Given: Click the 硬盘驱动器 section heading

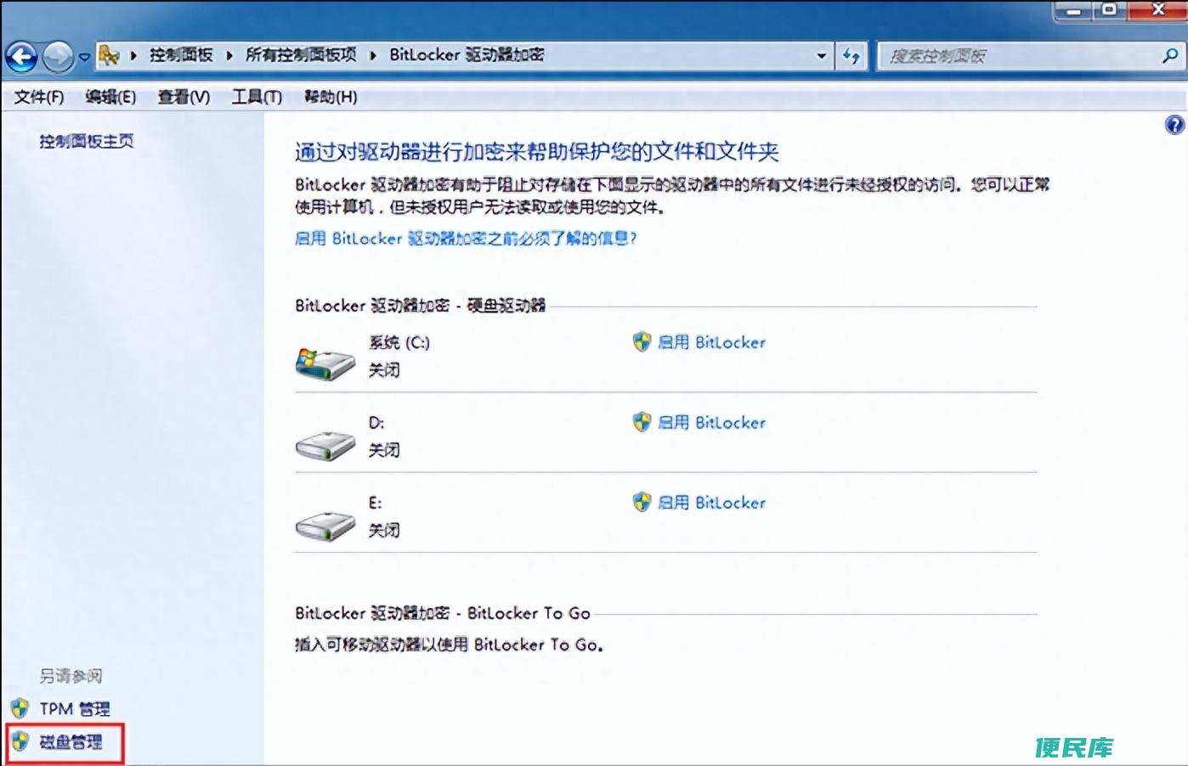Looking at the screenshot, I should 421,306.
